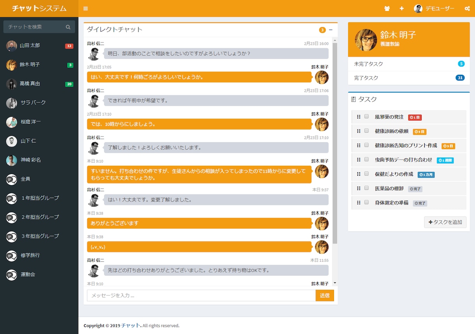Viewport: 475px width, 334px height.
Task: Open chat with サラ パーク
Action: point(39,103)
